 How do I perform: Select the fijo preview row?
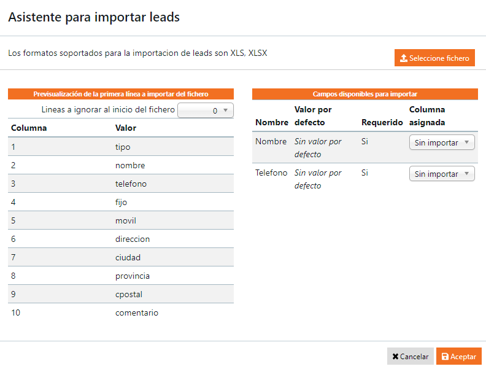(x=121, y=202)
